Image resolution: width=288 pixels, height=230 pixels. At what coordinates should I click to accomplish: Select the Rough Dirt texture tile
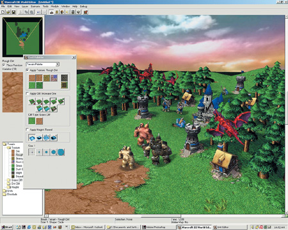pos(39,78)
